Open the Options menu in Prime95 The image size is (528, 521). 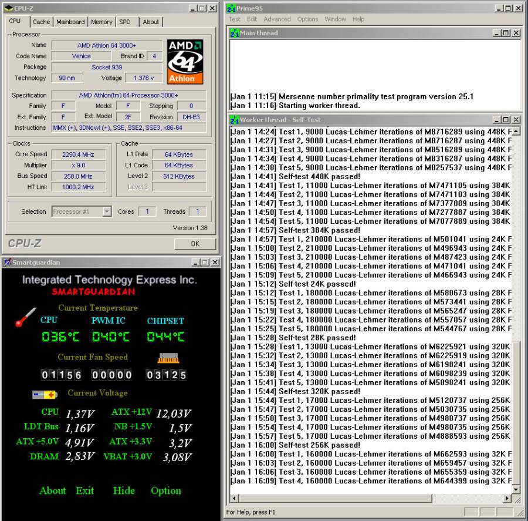(307, 19)
